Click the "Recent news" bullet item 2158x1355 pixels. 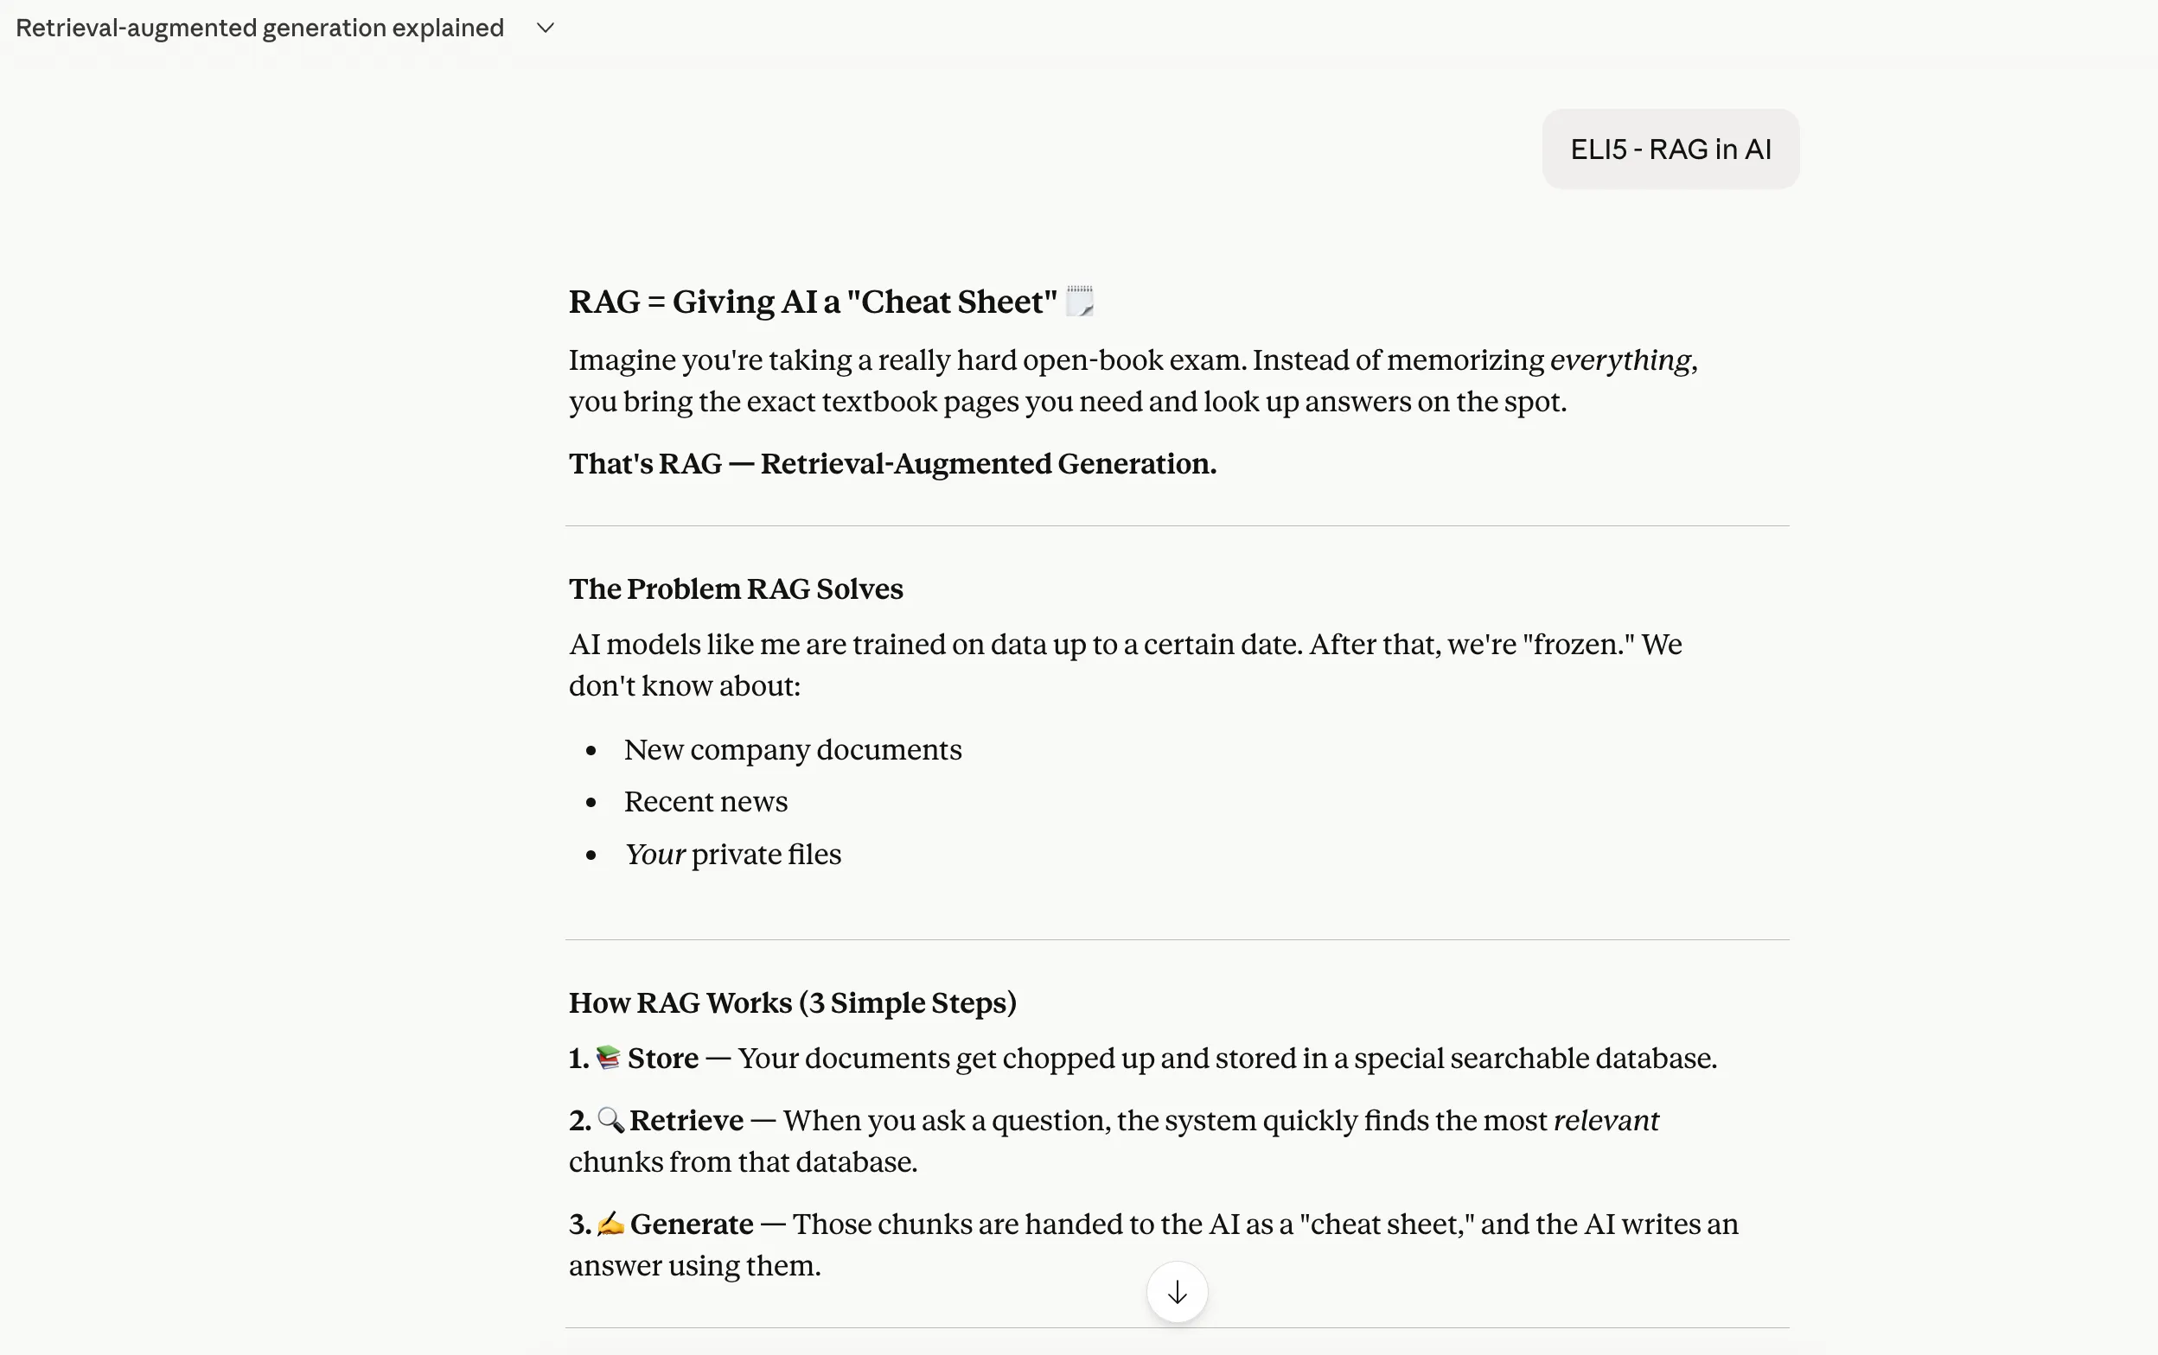point(705,802)
